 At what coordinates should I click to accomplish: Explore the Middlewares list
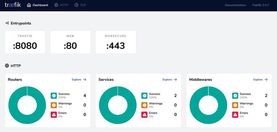coord(260,80)
